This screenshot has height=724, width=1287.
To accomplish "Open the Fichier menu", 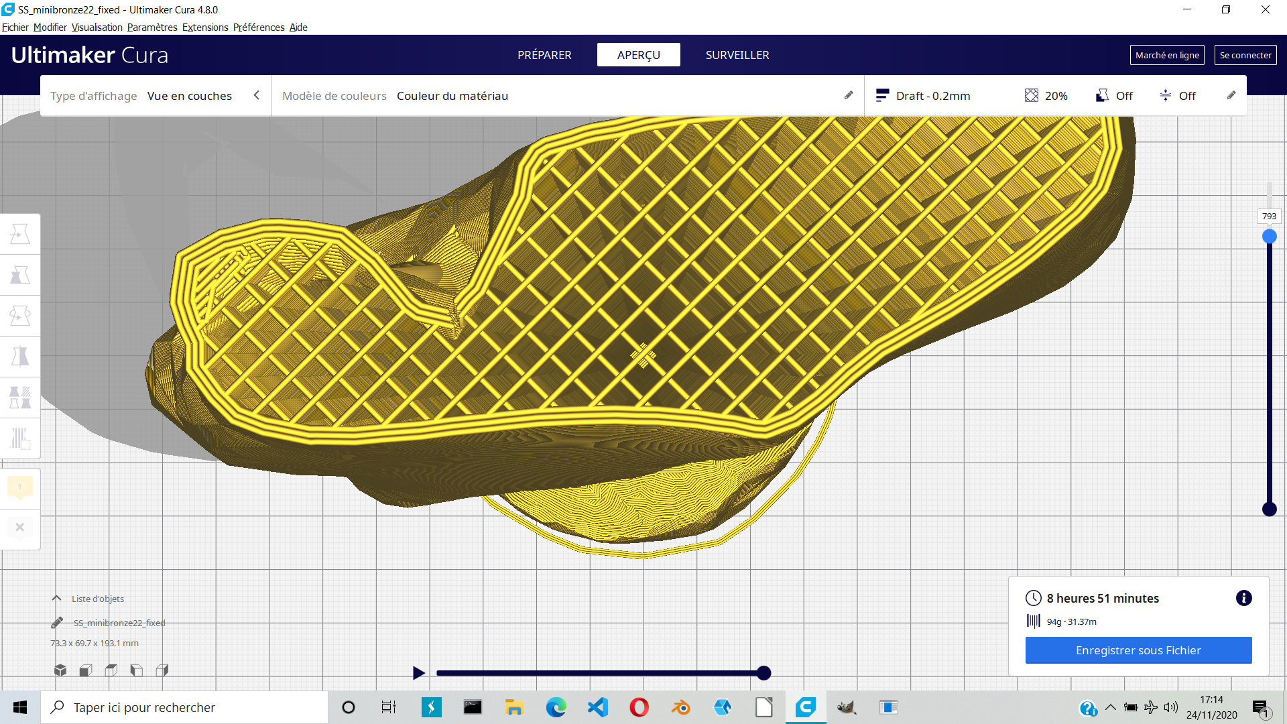I will click(15, 27).
